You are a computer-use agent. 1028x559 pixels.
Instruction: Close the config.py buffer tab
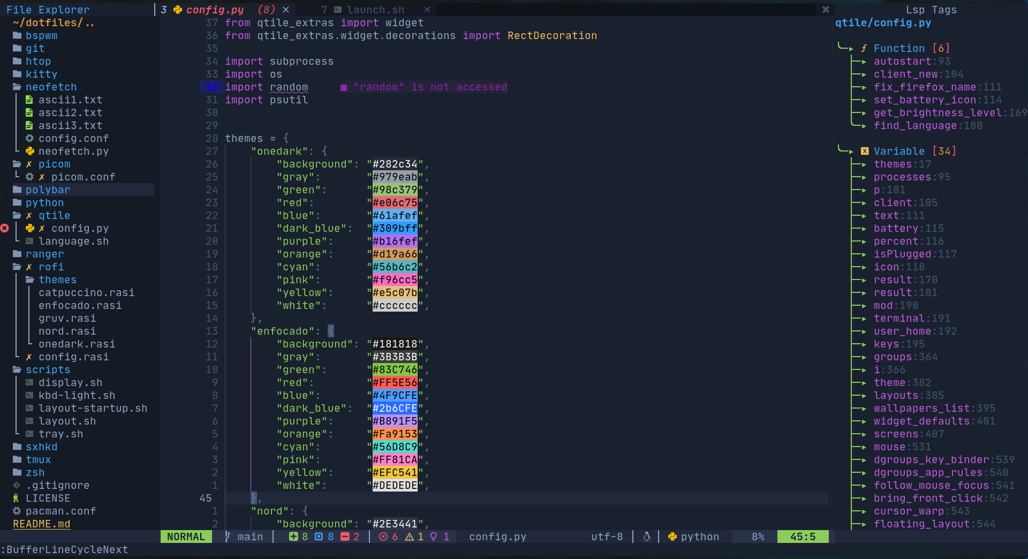click(x=286, y=10)
